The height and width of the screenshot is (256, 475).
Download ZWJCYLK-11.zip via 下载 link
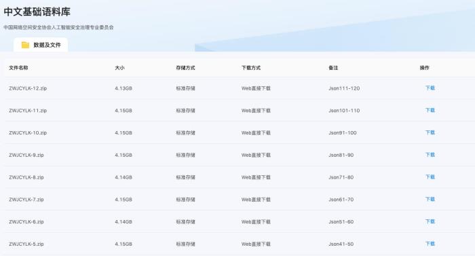tap(430, 110)
